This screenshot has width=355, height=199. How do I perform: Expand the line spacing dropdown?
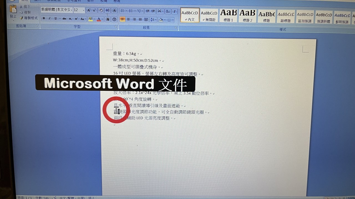(153, 20)
